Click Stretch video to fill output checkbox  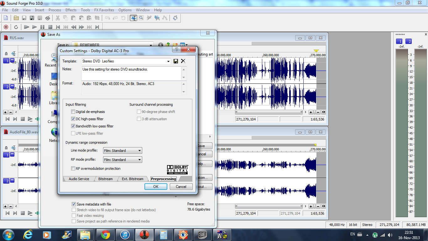click(x=74, y=210)
